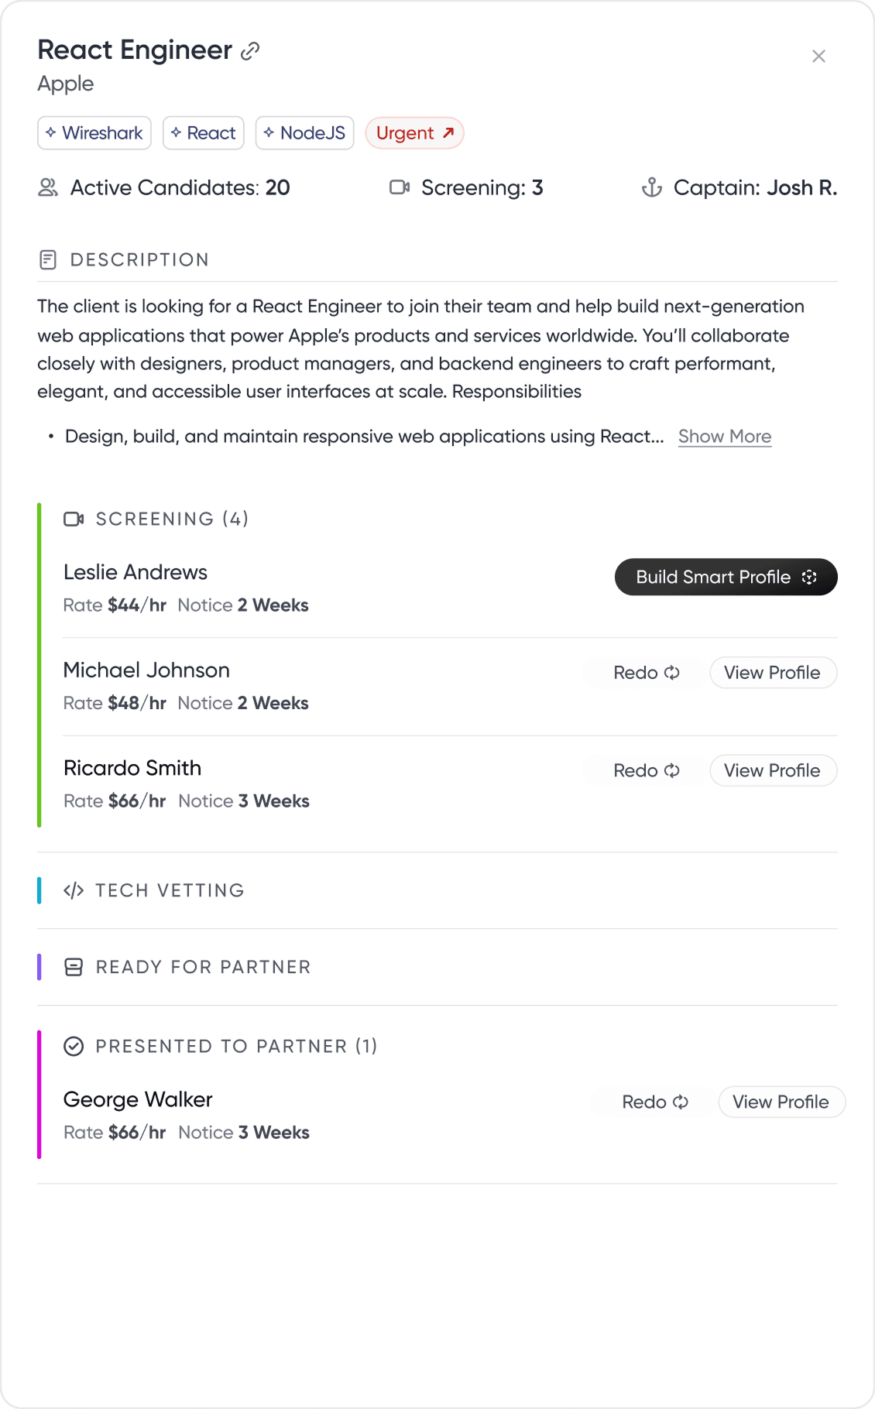The image size is (875, 1409).
Task: Click the Tech Vetting code icon
Action: pyautogui.click(x=74, y=891)
